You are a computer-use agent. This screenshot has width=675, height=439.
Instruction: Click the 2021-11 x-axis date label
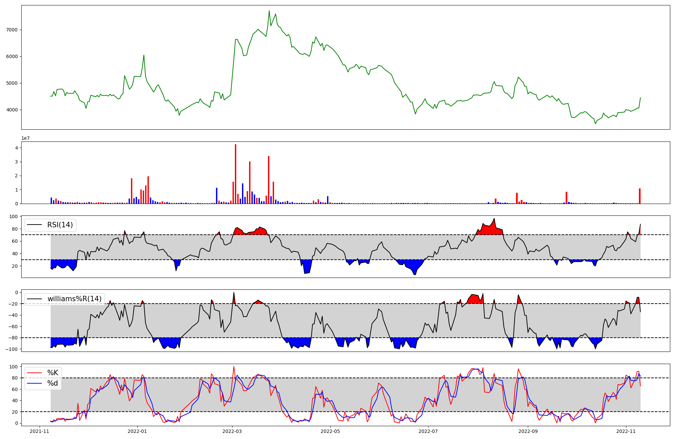pos(40,431)
